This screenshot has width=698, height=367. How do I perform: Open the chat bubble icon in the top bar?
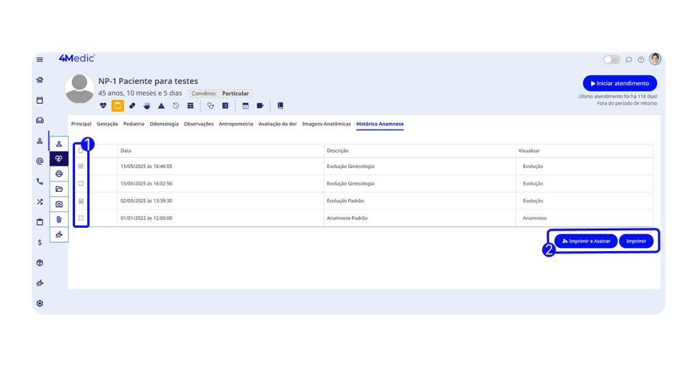click(x=628, y=60)
